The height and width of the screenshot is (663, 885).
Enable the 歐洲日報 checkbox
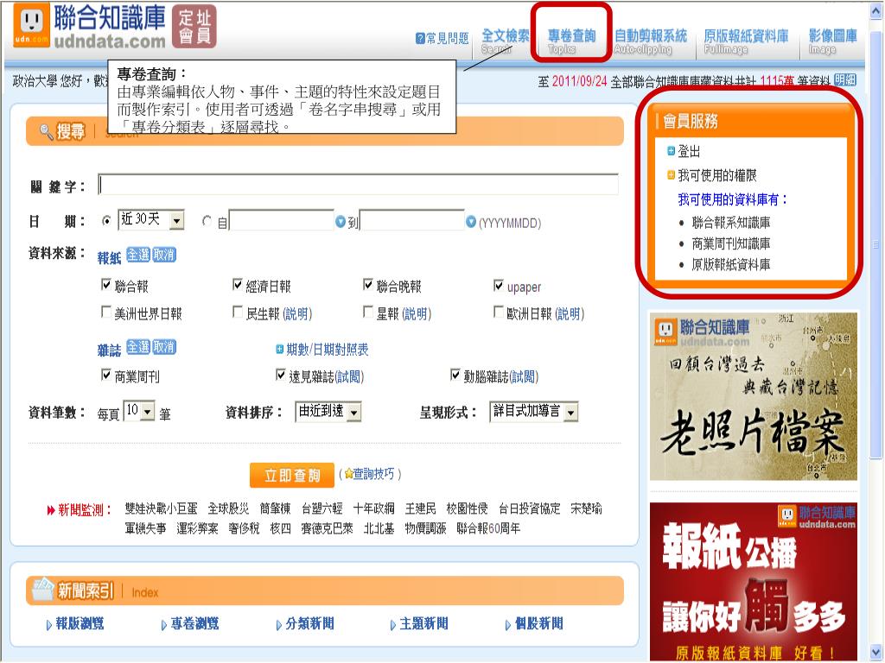499,311
